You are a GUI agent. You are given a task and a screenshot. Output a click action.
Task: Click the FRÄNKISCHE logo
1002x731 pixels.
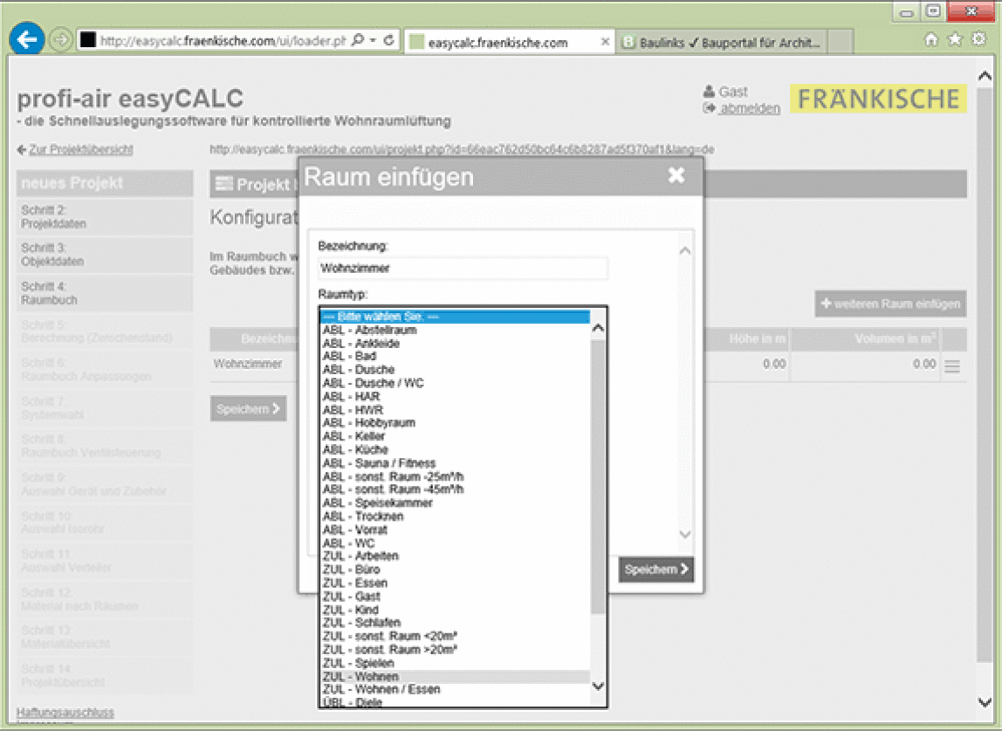pyautogui.click(x=878, y=99)
